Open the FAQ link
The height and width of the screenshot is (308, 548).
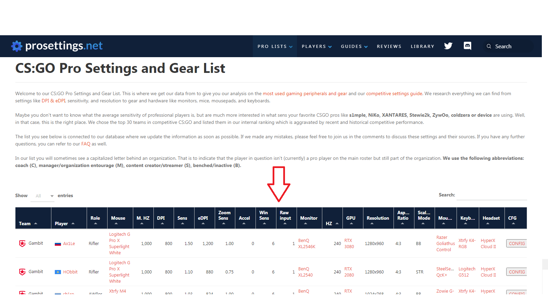(86, 144)
